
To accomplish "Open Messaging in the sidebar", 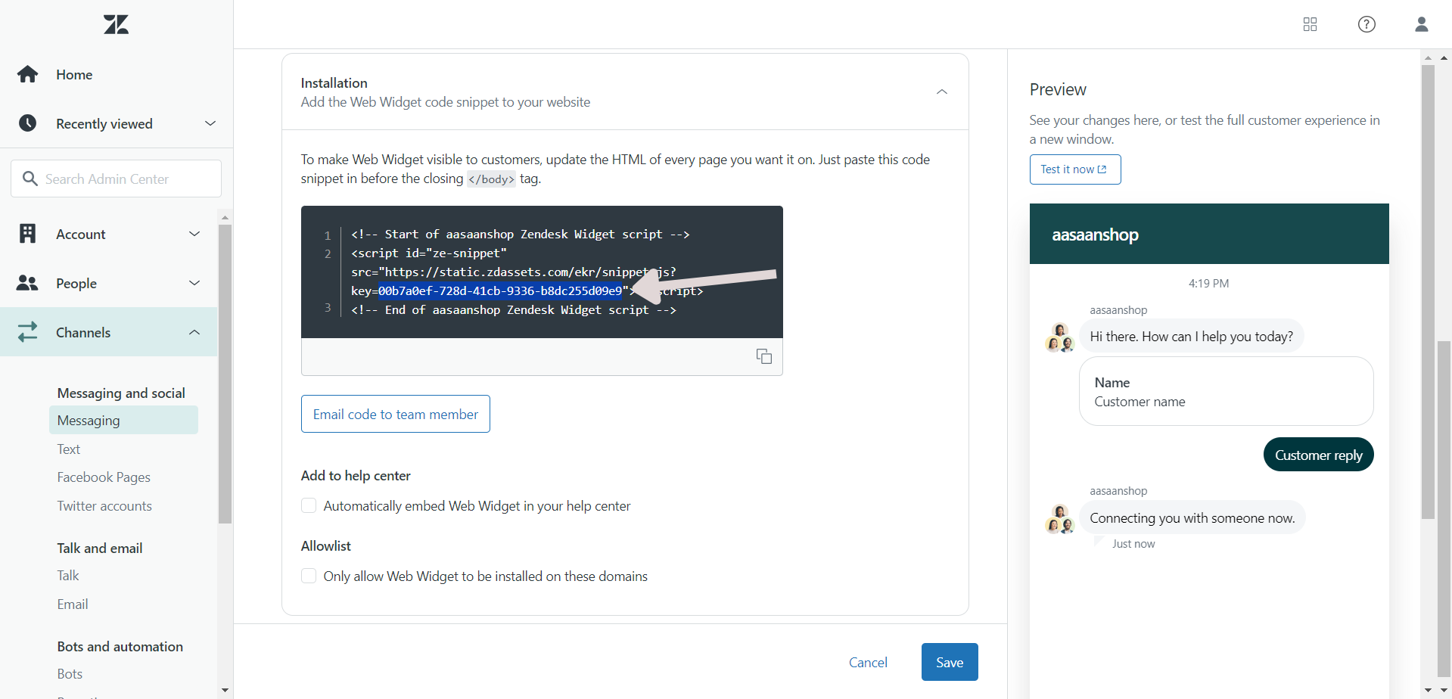I will [x=123, y=420].
